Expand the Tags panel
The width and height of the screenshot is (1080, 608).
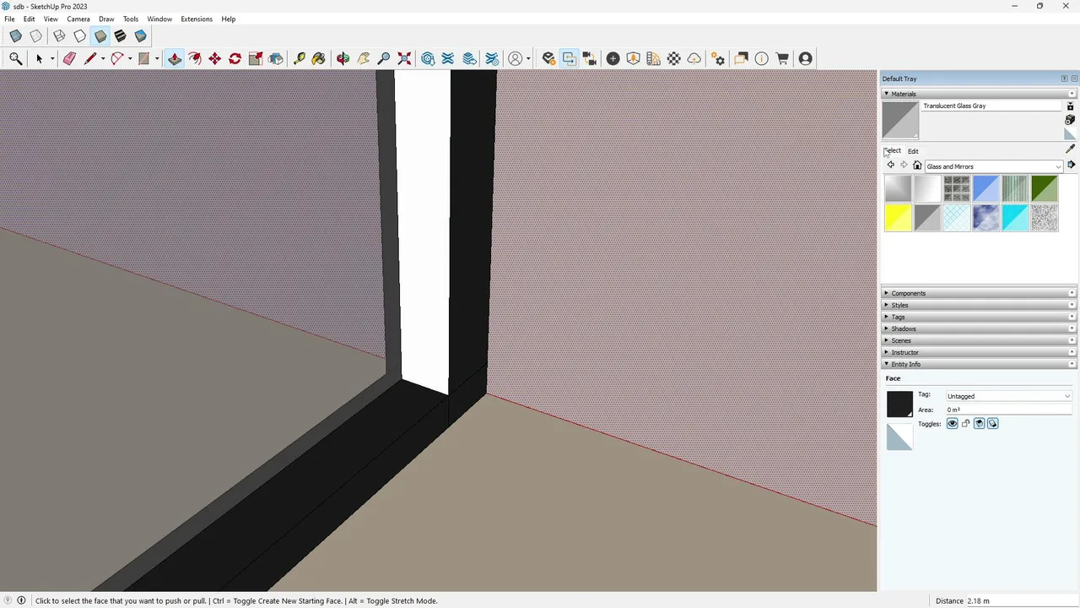[979, 317]
